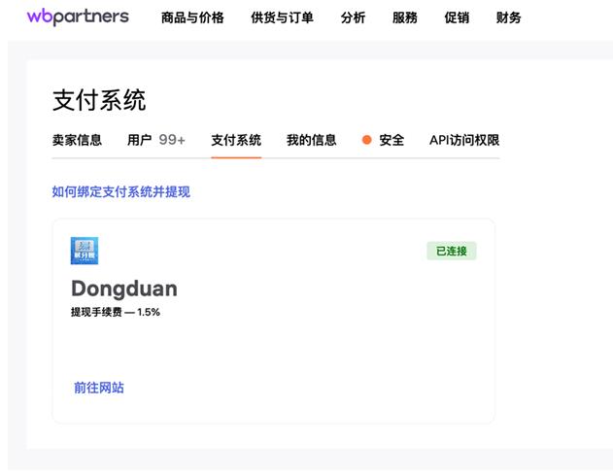613x476 pixels.
Task: Open the 促销 menu
Action: click(457, 17)
